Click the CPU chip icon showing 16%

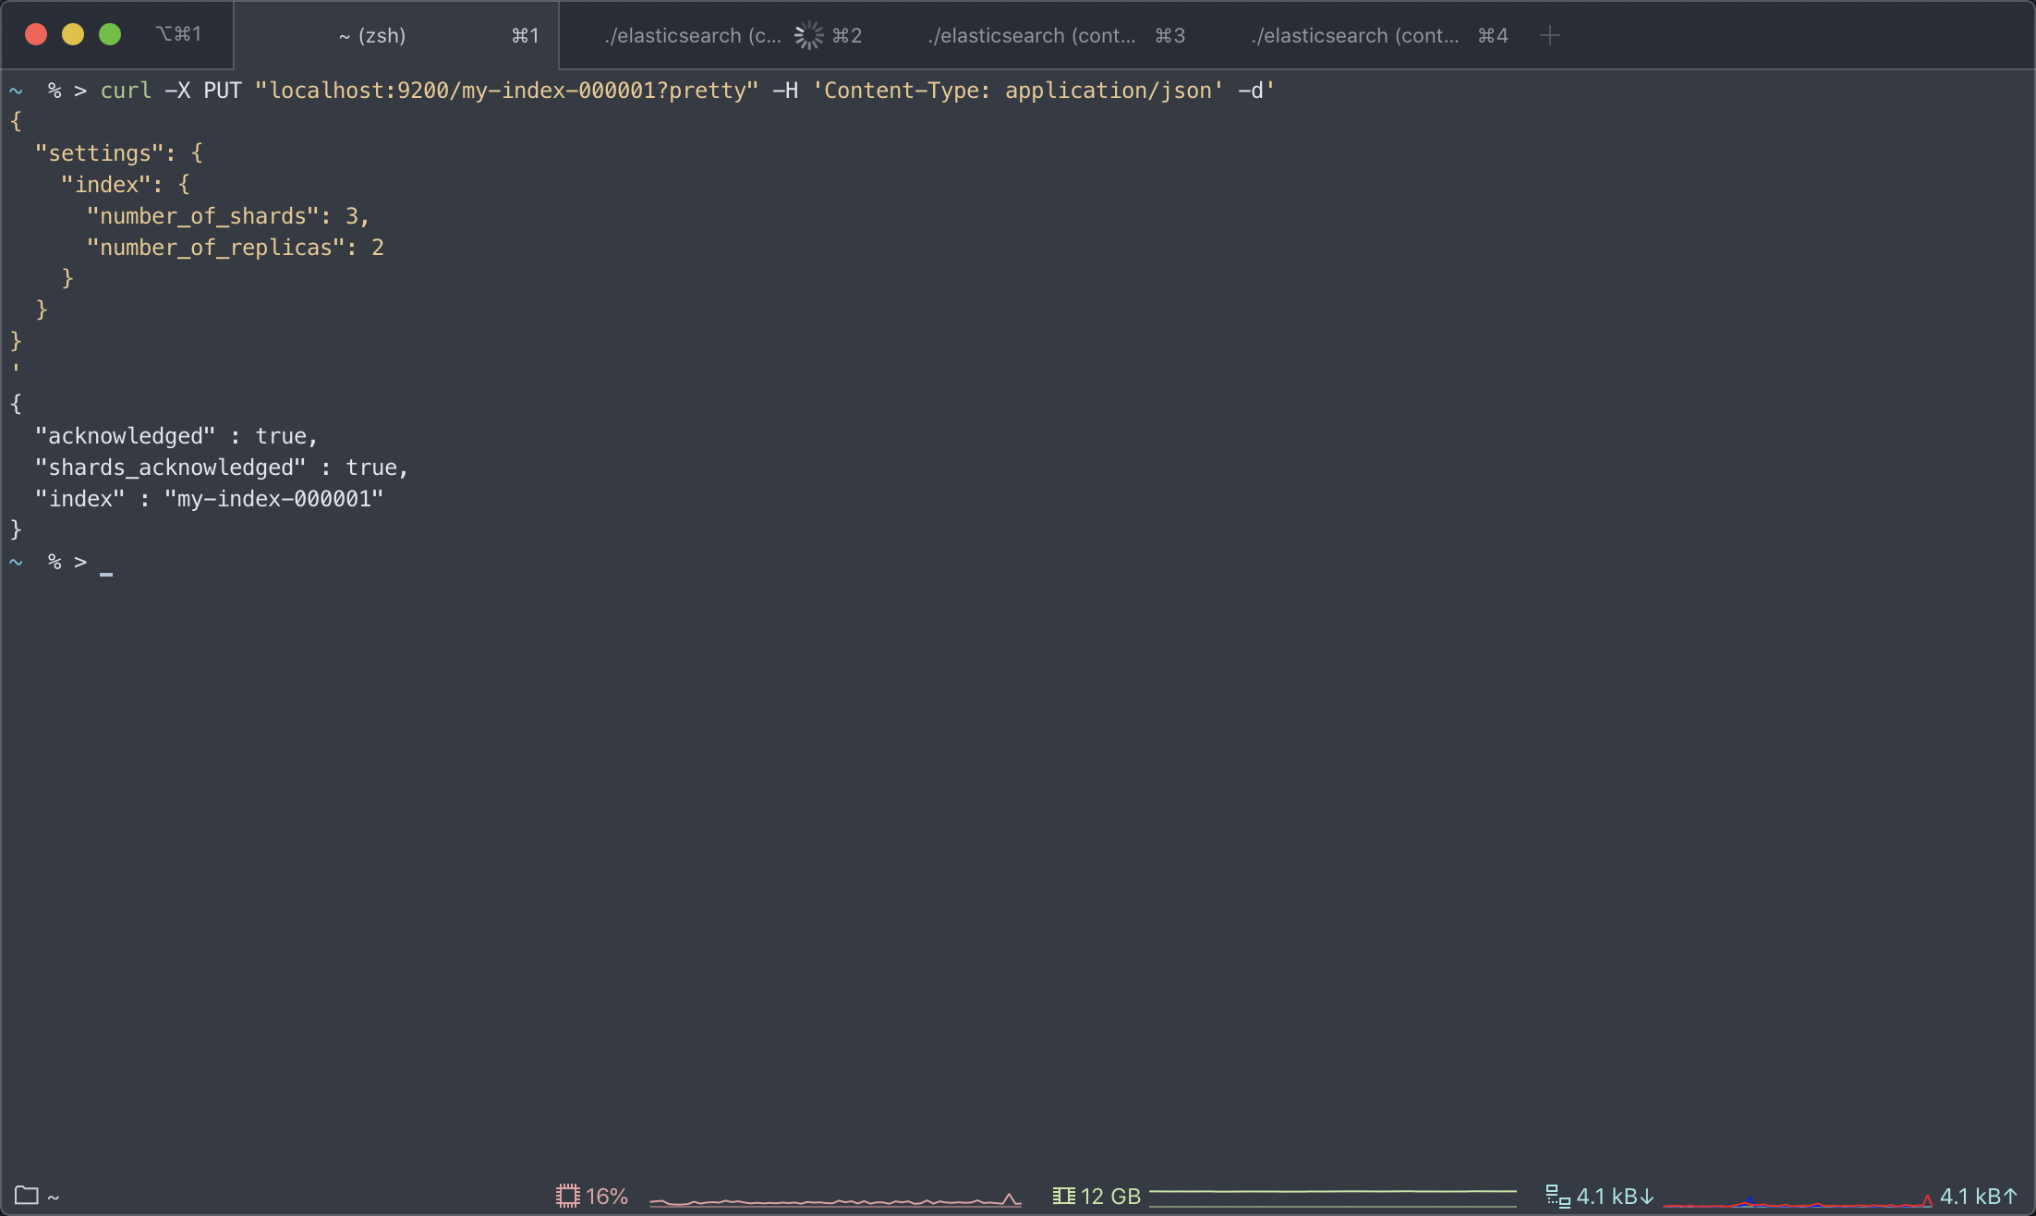click(567, 1196)
